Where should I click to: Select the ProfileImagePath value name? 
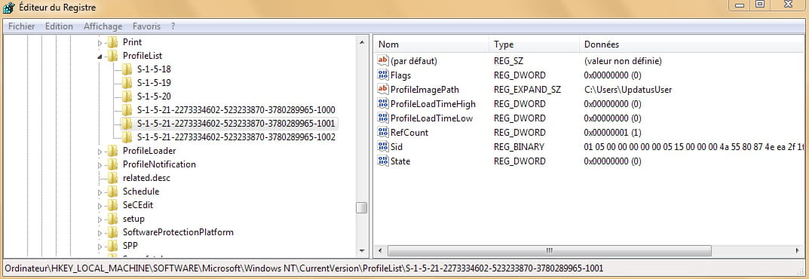[x=424, y=90]
